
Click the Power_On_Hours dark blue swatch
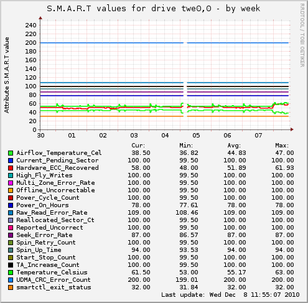pyautogui.click(x=11, y=205)
